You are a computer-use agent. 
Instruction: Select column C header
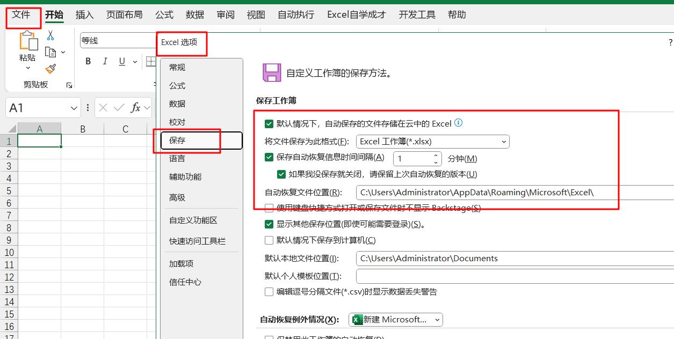coord(125,129)
